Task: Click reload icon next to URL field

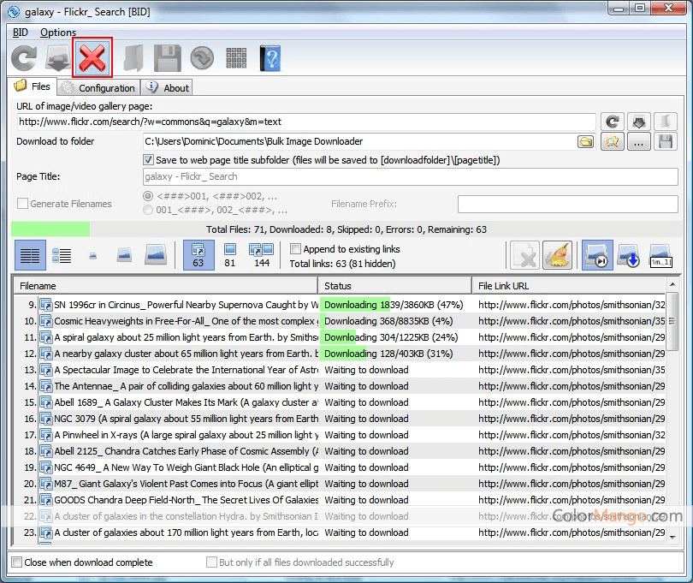Action: [611, 122]
